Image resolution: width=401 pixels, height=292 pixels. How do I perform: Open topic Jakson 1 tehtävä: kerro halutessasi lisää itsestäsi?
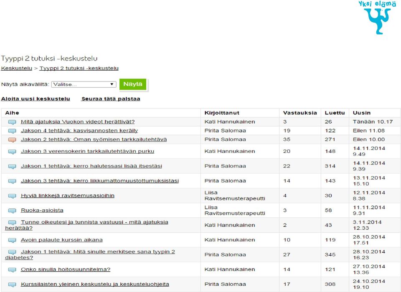91,166
